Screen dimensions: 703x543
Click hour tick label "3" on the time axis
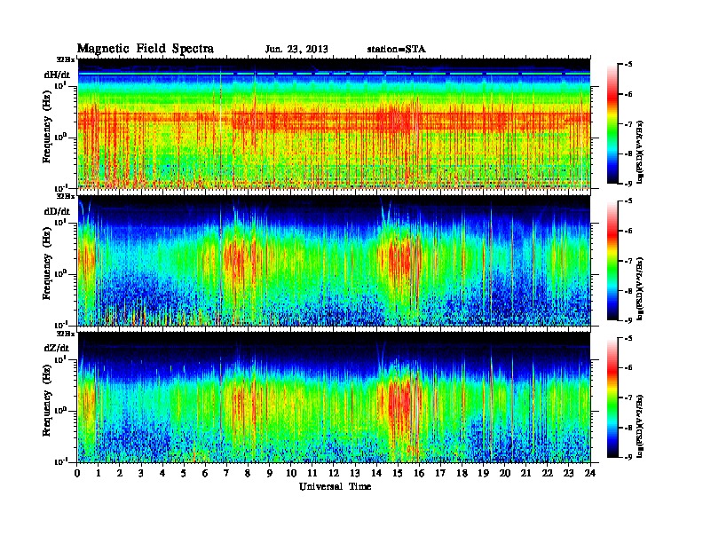pos(142,473)
